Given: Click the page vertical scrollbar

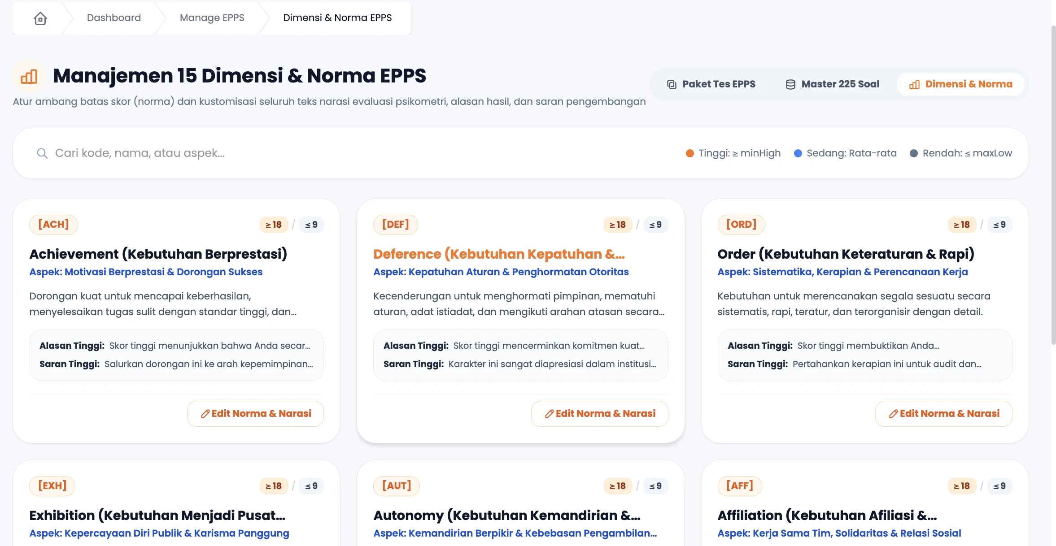Looking at the screenshot, I should point(1053,185).
